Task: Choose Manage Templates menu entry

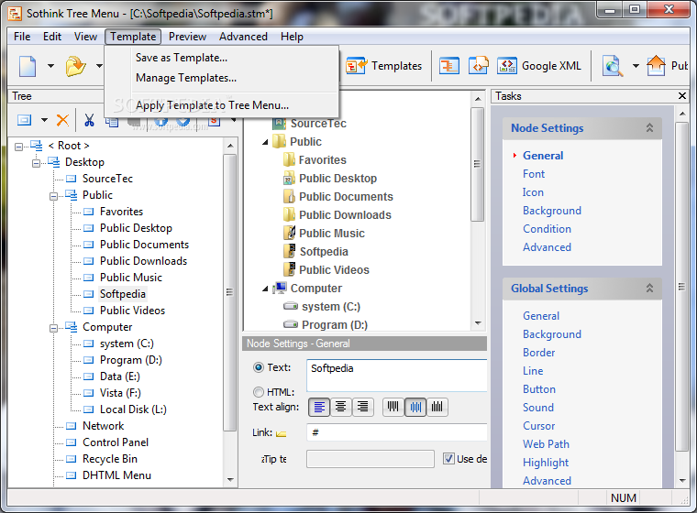Action: point(186,78)
